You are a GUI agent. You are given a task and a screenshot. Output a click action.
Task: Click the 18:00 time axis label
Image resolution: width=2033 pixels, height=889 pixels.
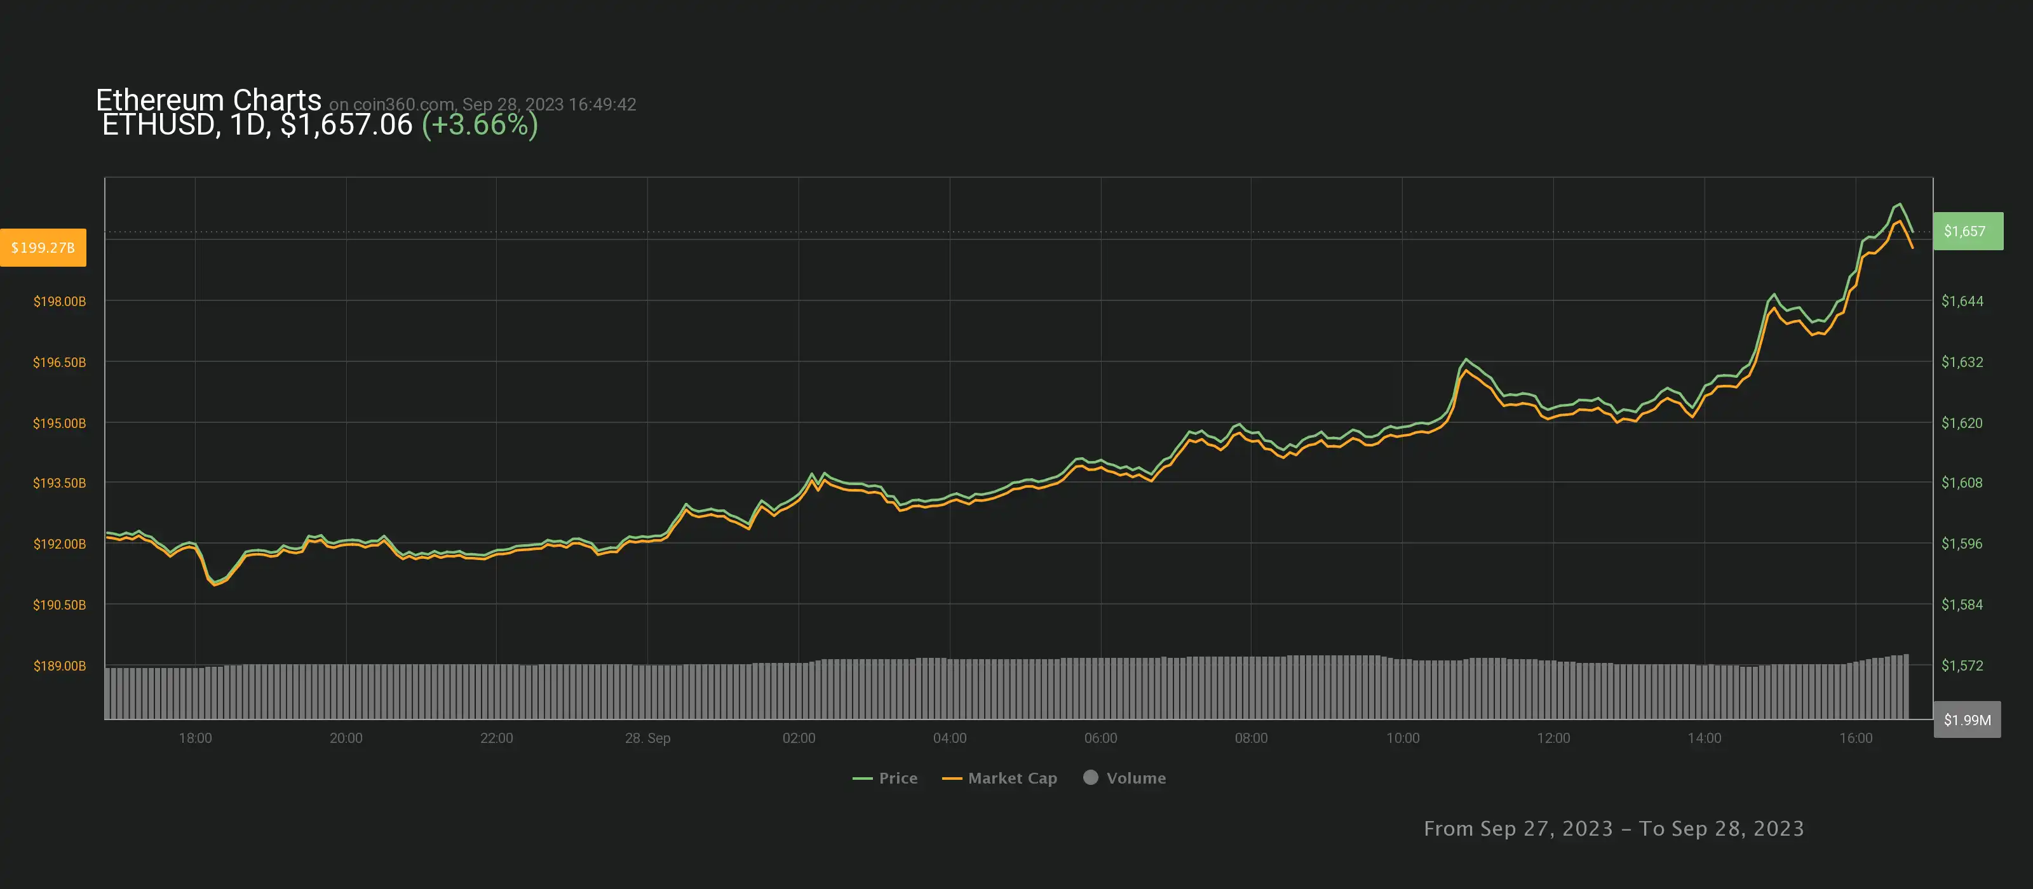(x=195, y=737)
